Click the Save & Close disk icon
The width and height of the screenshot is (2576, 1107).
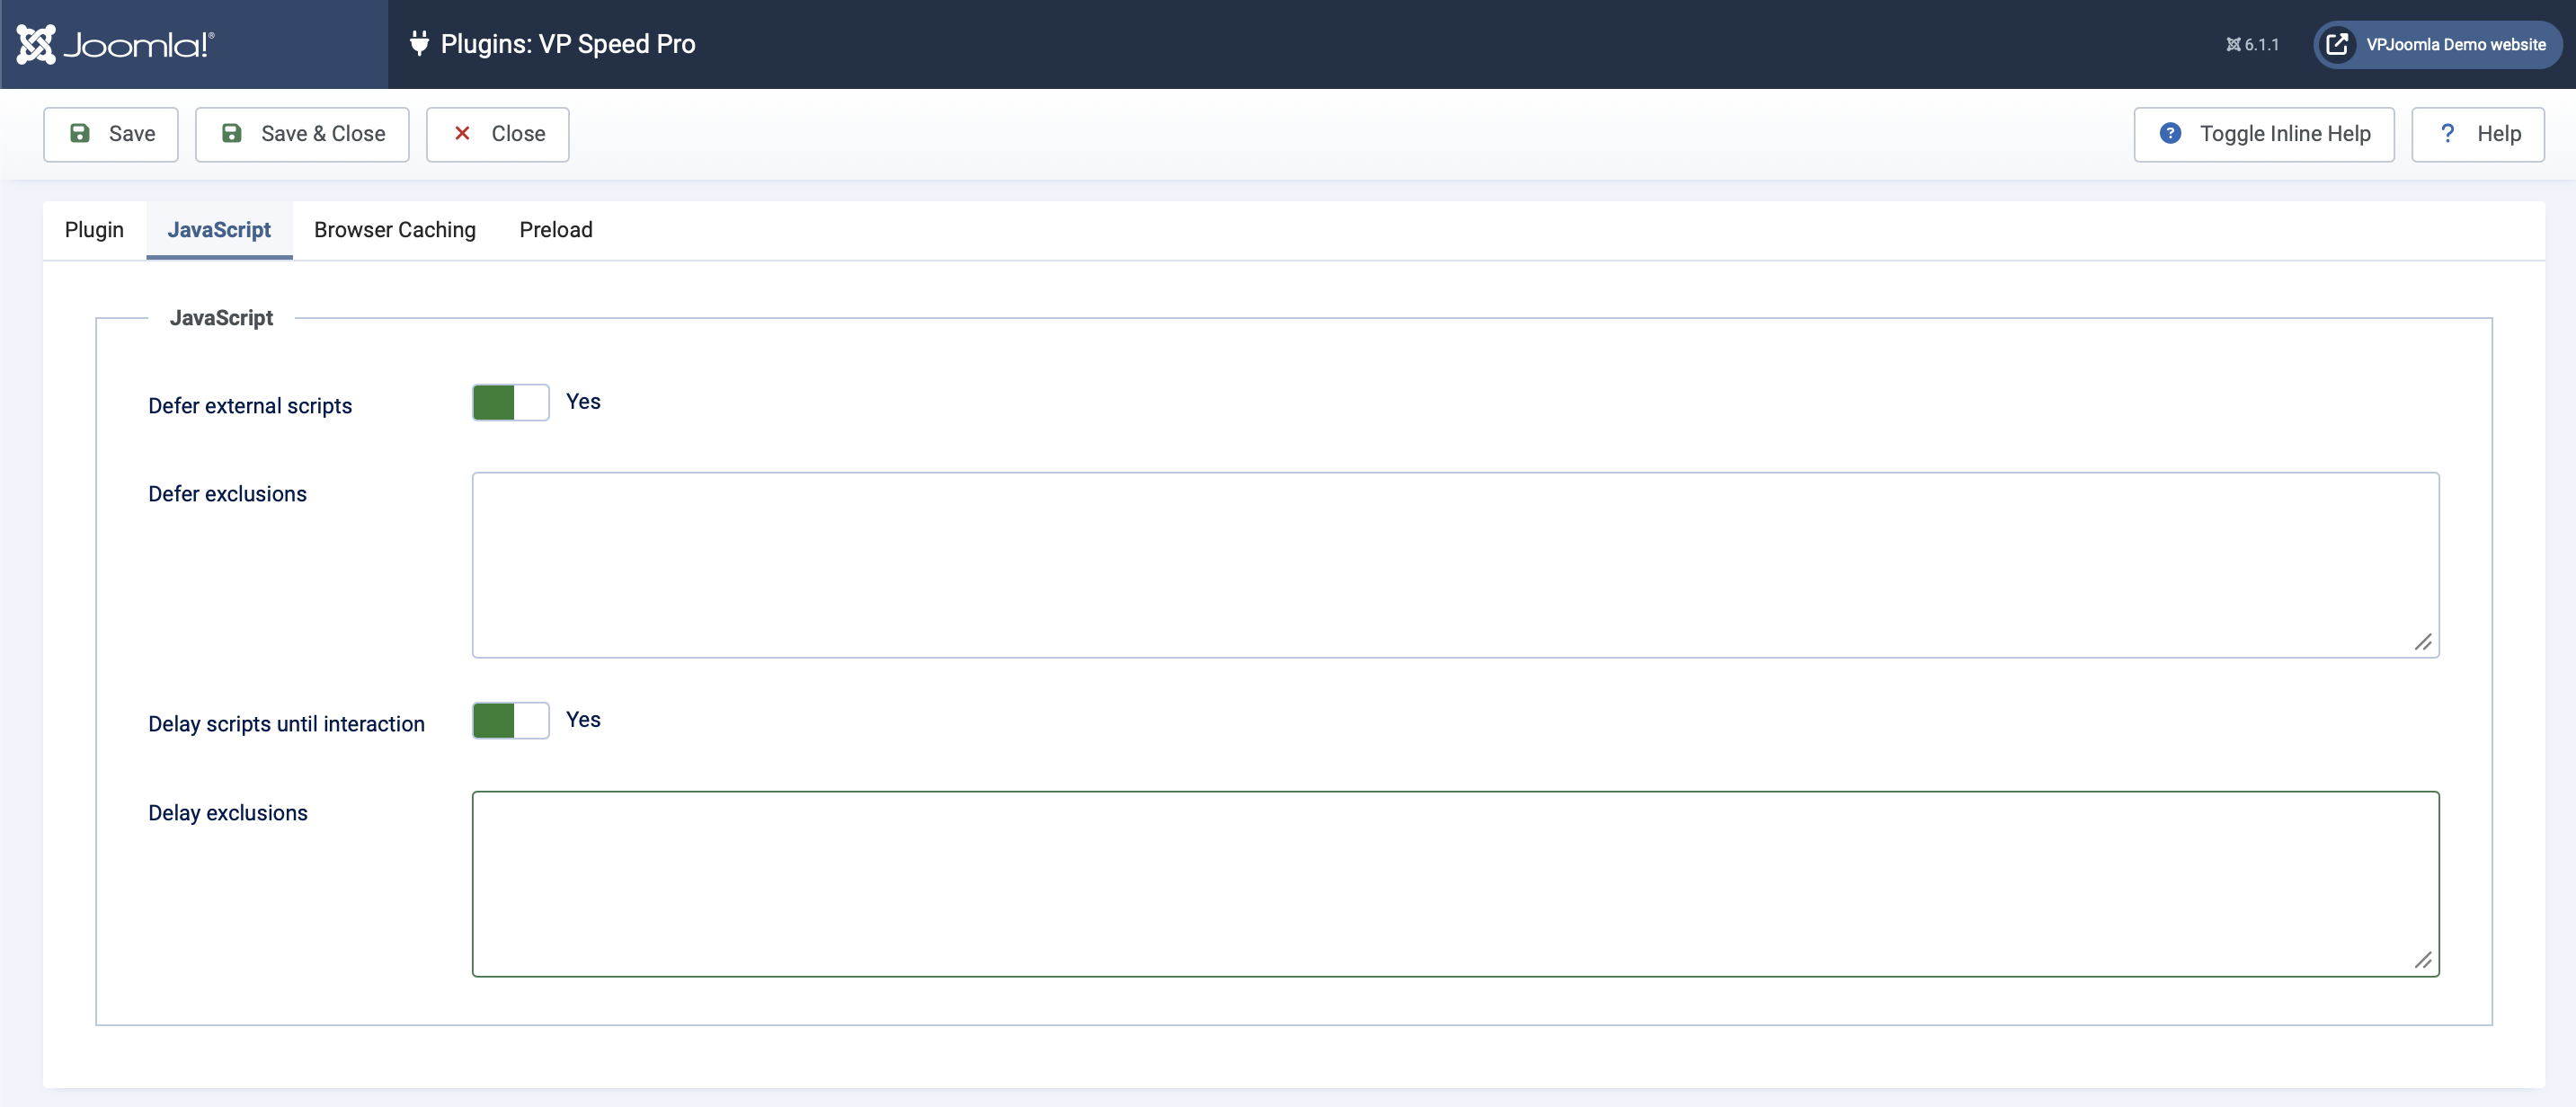click(232, 134)
